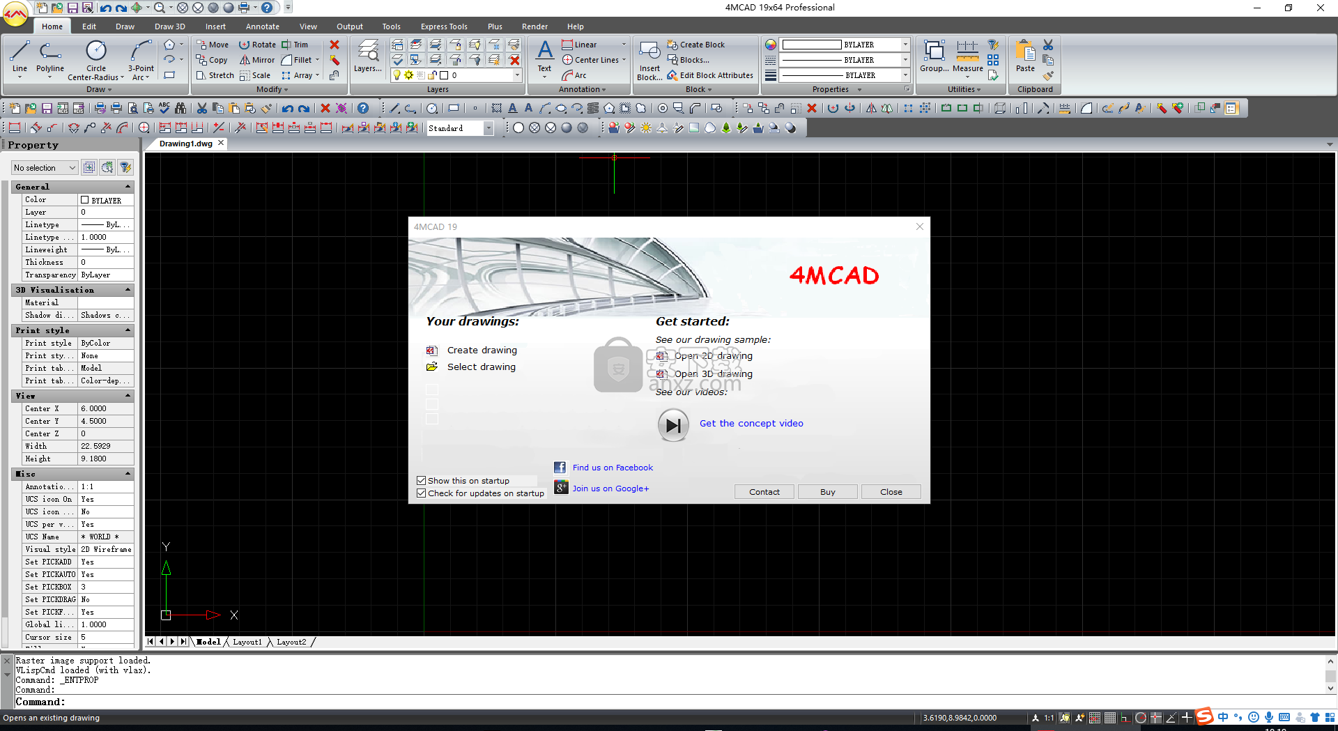Click the Scale tool

click(255, 75)
